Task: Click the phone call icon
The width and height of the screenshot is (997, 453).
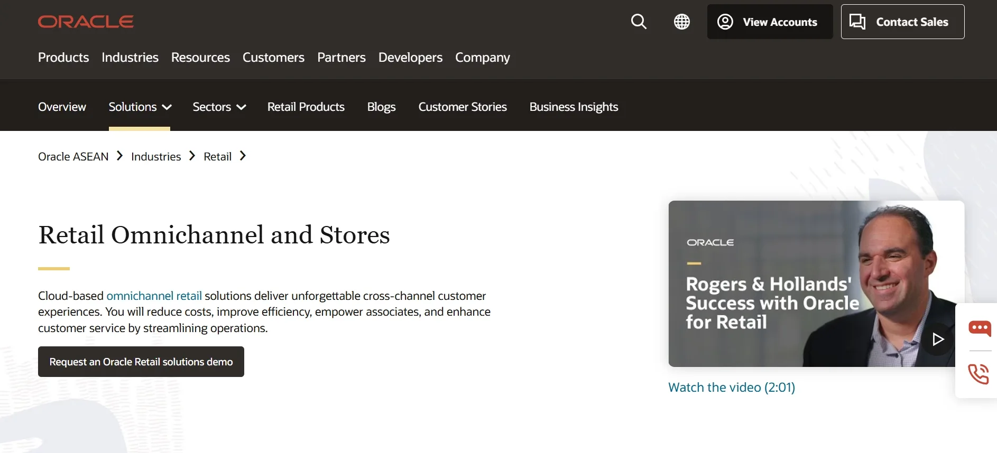Action: pos(978,374)
